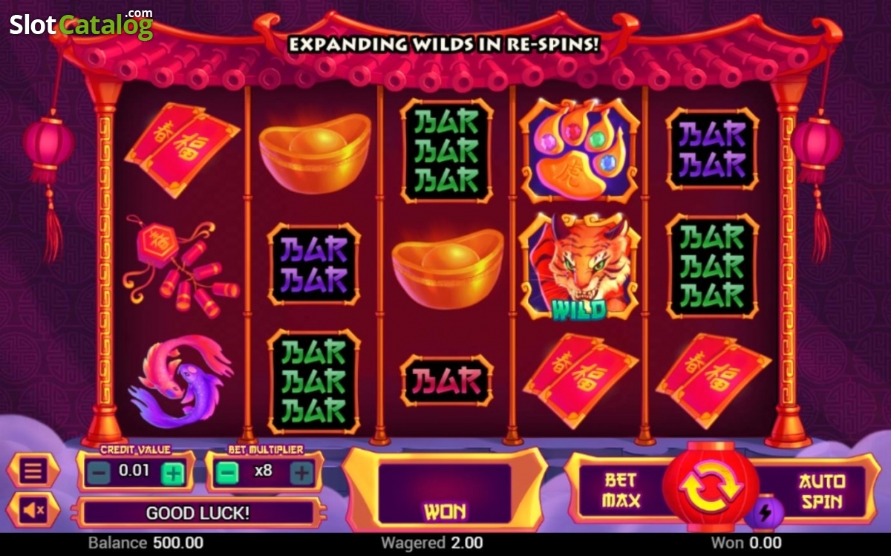Viewport: 891px width, 556px height.
Task: Toggle turbo mode lightning lantern icon
Action: [766, 513]
